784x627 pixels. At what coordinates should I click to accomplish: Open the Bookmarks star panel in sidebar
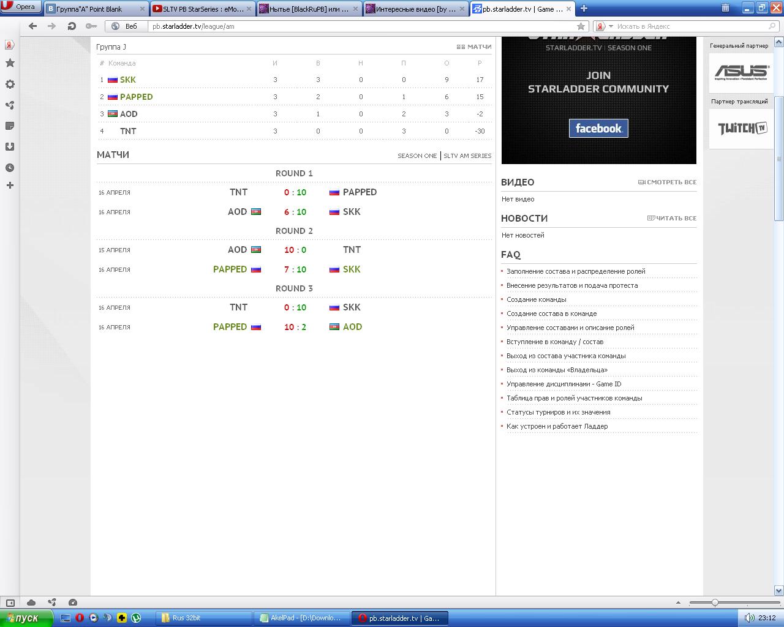pos(10,63)
